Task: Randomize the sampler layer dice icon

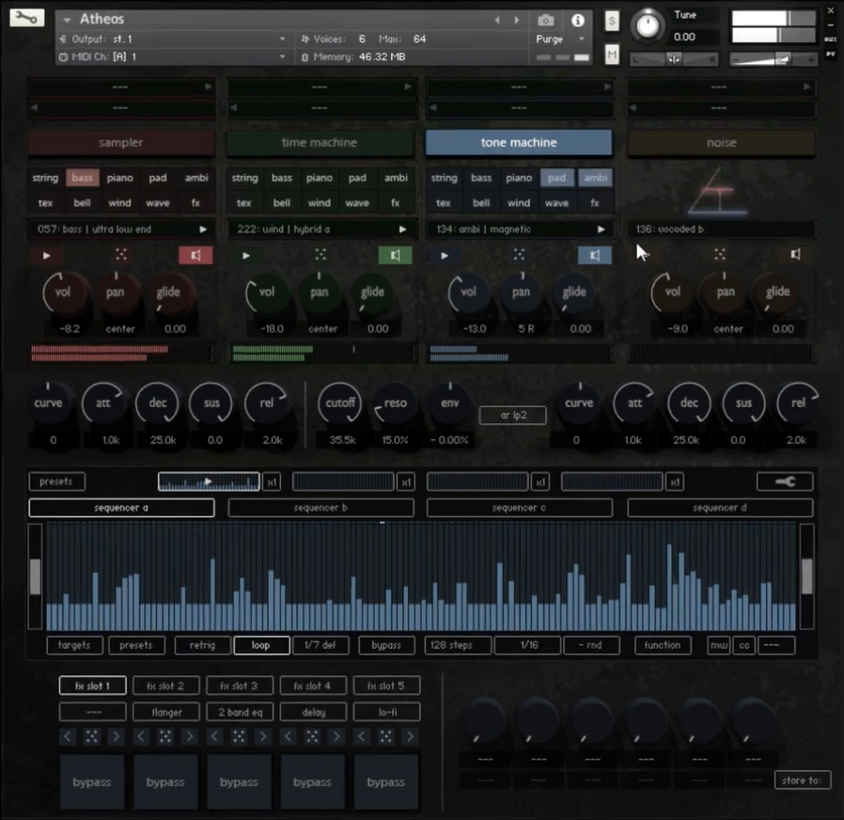Action: (121, 255)
